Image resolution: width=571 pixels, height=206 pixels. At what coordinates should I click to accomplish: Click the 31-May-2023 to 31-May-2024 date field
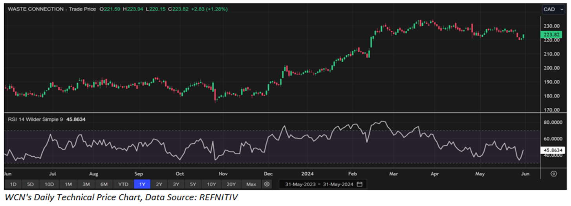[319, 184]
